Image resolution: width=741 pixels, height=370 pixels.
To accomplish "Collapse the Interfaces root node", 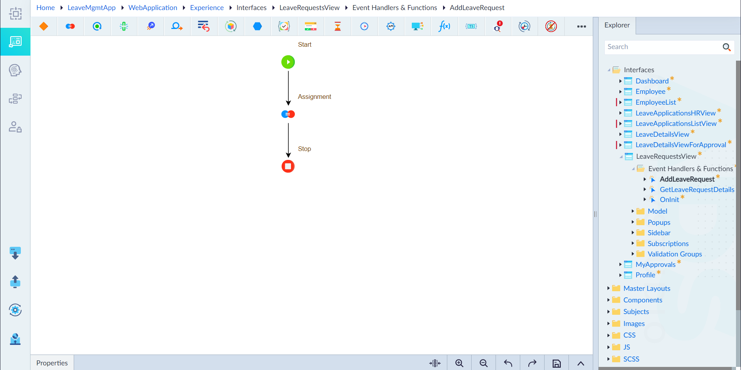I will coord(609,70).
